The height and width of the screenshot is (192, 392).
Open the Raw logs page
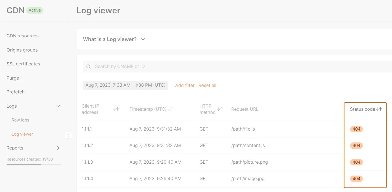point(20,120)
